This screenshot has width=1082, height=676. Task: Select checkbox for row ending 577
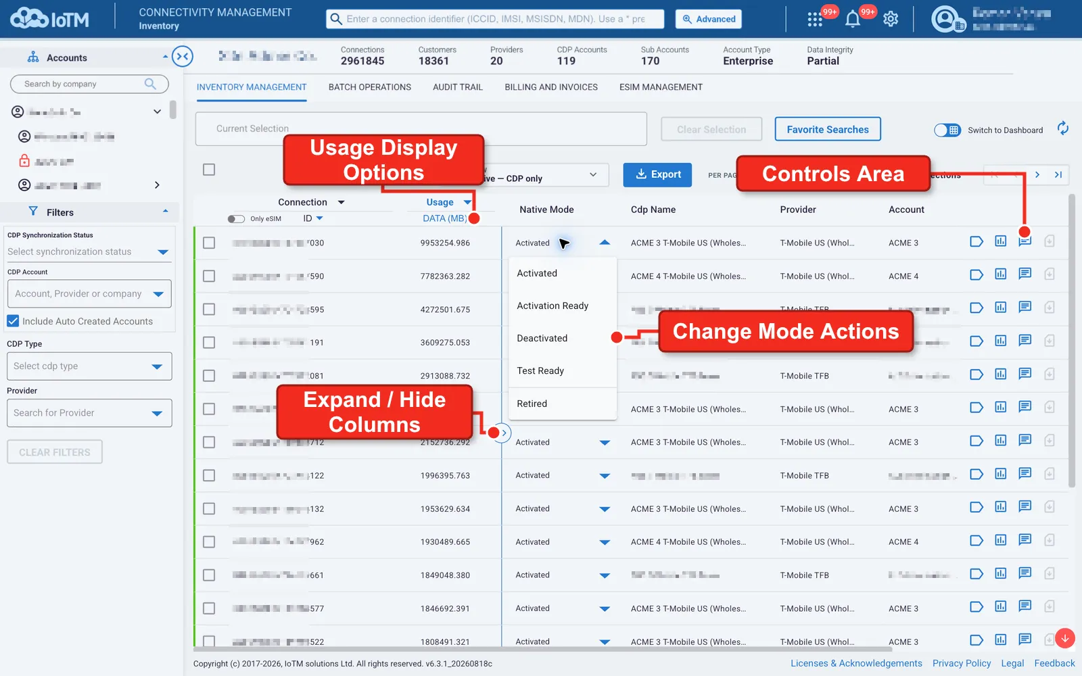coord(209,608)
